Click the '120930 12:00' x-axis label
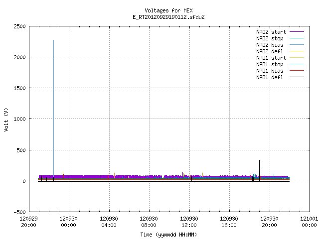This screenshot has width=319, height=239. tap(189, 222)
